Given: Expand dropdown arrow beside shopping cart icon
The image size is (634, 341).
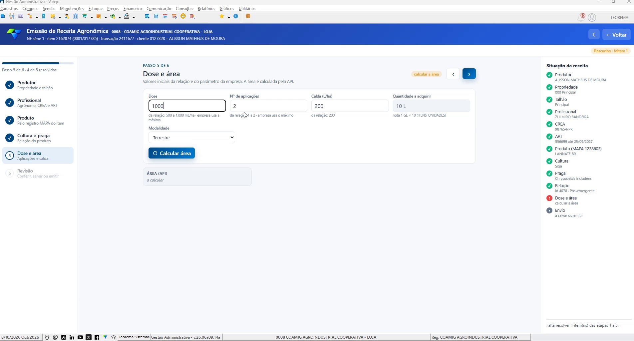Looking at the screenshot, I should [x=92, y=17].
